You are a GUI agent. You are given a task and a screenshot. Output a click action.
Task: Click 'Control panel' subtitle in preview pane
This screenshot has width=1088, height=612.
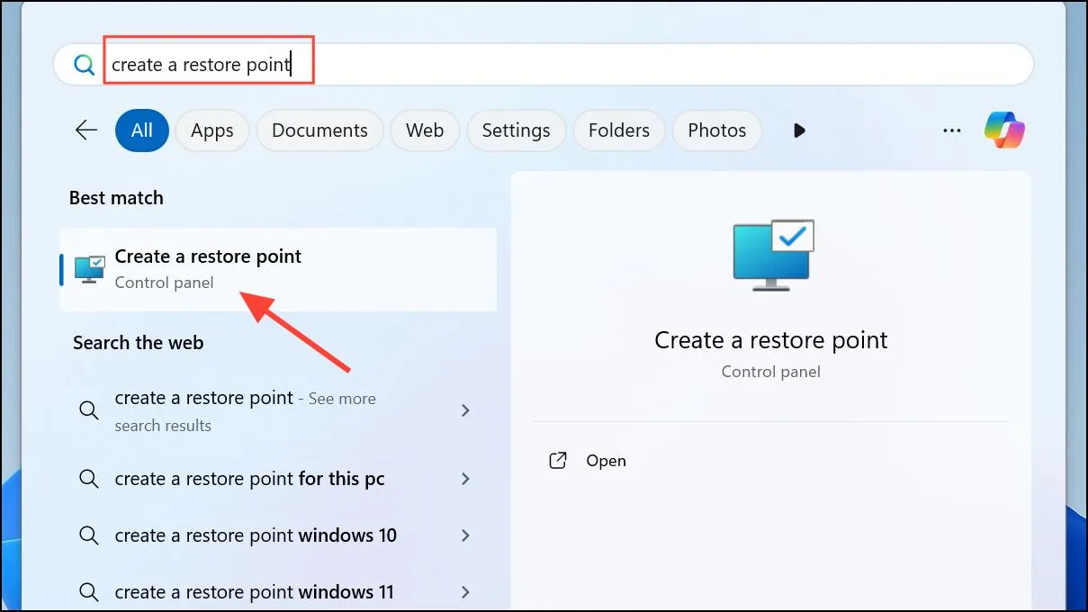[x=771, y=372]
